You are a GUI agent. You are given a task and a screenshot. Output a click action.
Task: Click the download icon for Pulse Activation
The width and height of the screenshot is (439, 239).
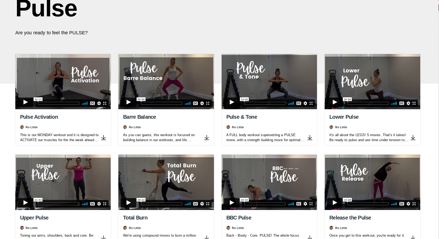click(x=104, y=137)
